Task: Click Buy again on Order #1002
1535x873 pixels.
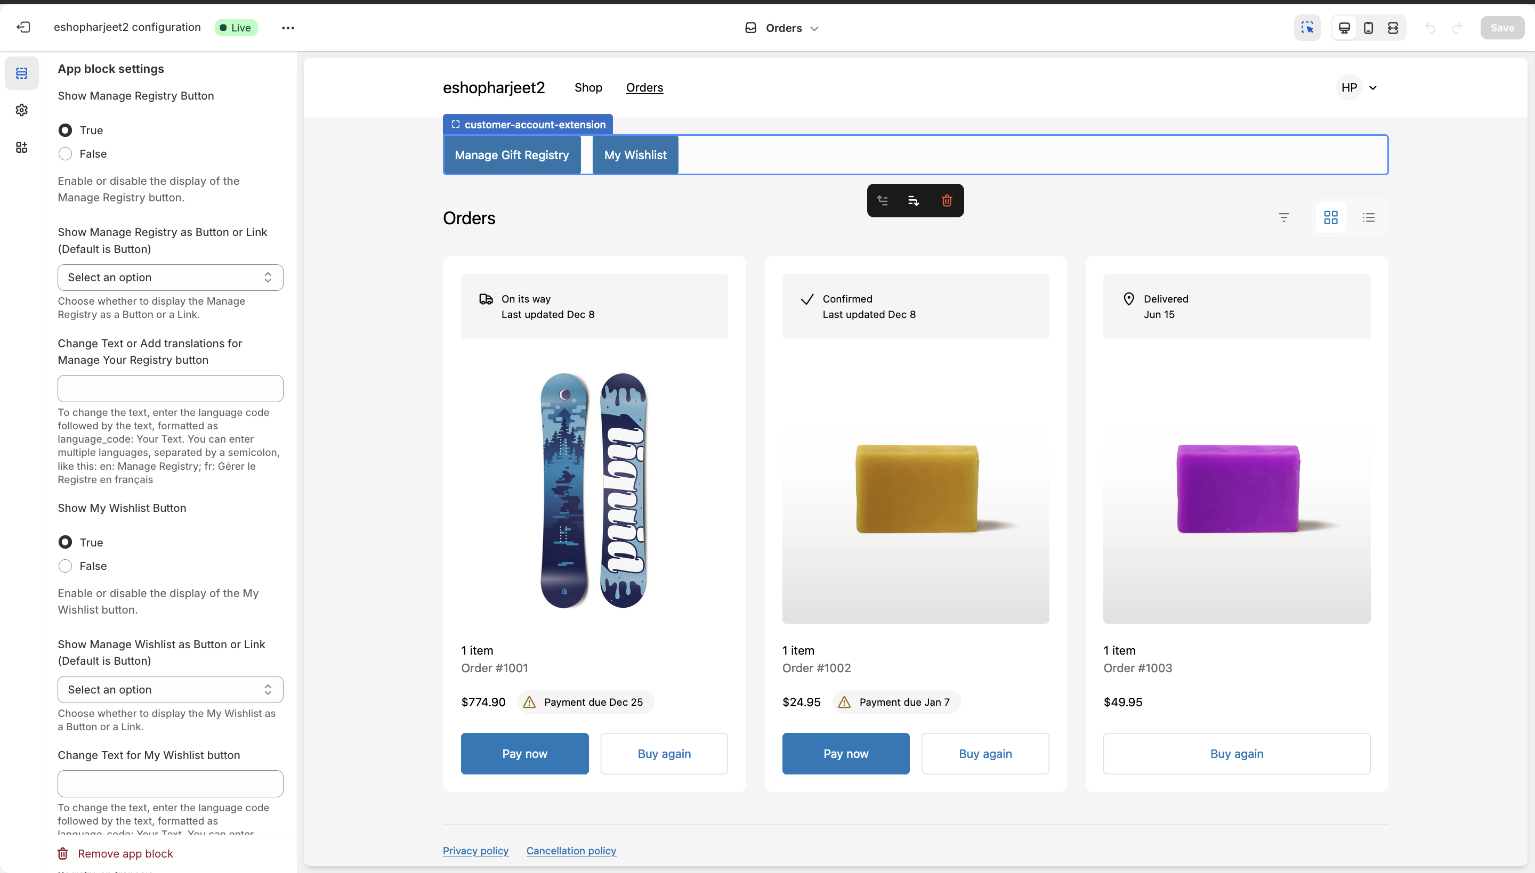Action: tap(985, 754)
